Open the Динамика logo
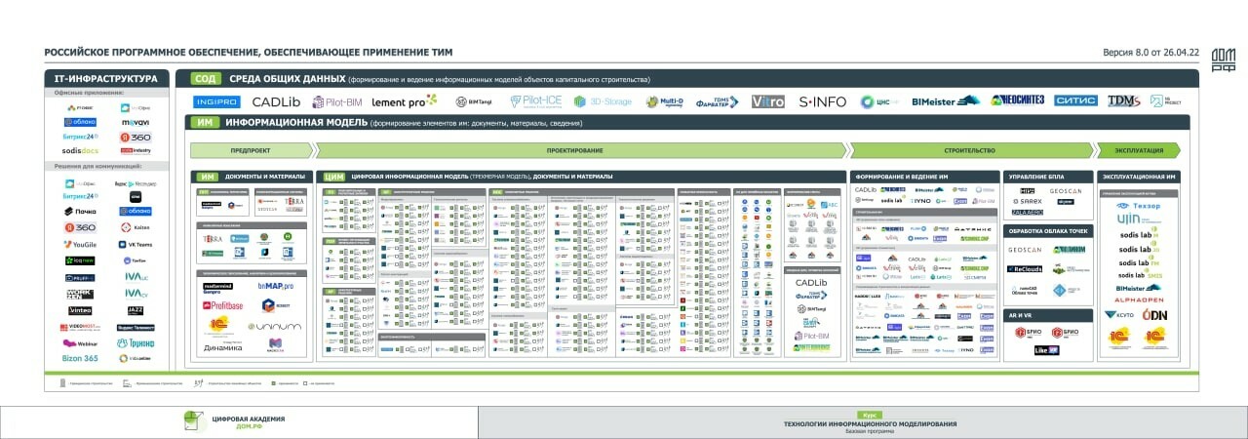The height and width of the screenshot is (439, 1248). click(x=222, y=347)
